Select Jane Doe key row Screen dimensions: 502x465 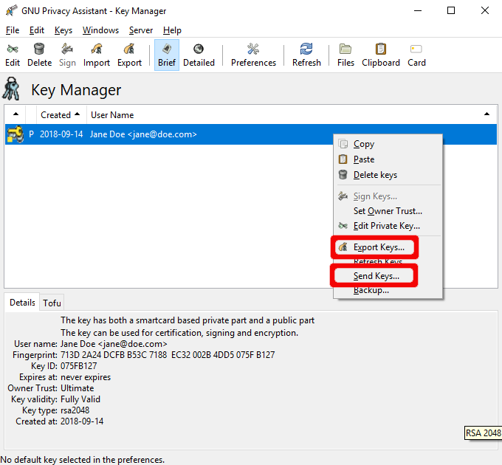pyautogui.click(x=143, y=134)
